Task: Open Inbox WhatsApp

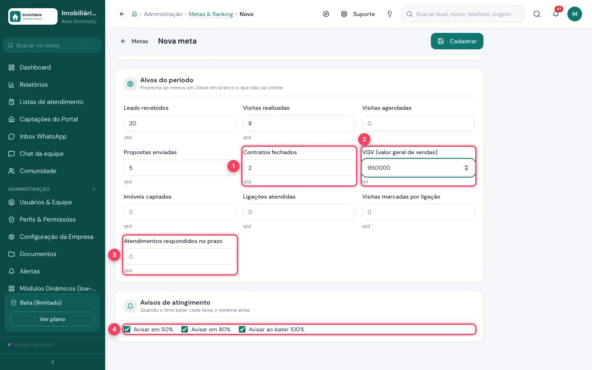Action: (53, 136)
